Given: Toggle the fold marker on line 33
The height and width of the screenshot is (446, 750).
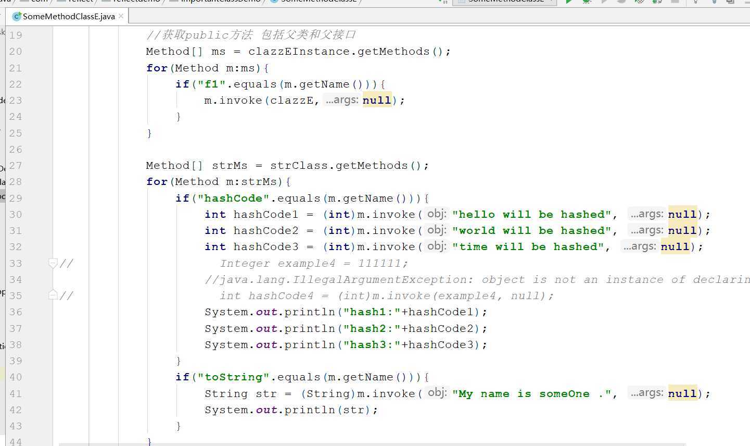Looking at the screenshot, I should pos(53,263).
